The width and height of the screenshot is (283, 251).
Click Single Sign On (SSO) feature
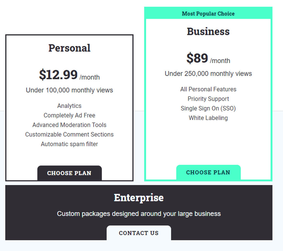click(208, 108)
